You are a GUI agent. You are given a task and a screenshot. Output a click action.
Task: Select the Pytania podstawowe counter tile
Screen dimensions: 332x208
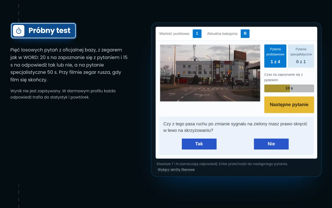coord(275,56)
